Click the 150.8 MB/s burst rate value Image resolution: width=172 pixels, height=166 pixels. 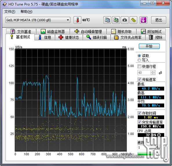pyautogui.click(x=151, y=126)
